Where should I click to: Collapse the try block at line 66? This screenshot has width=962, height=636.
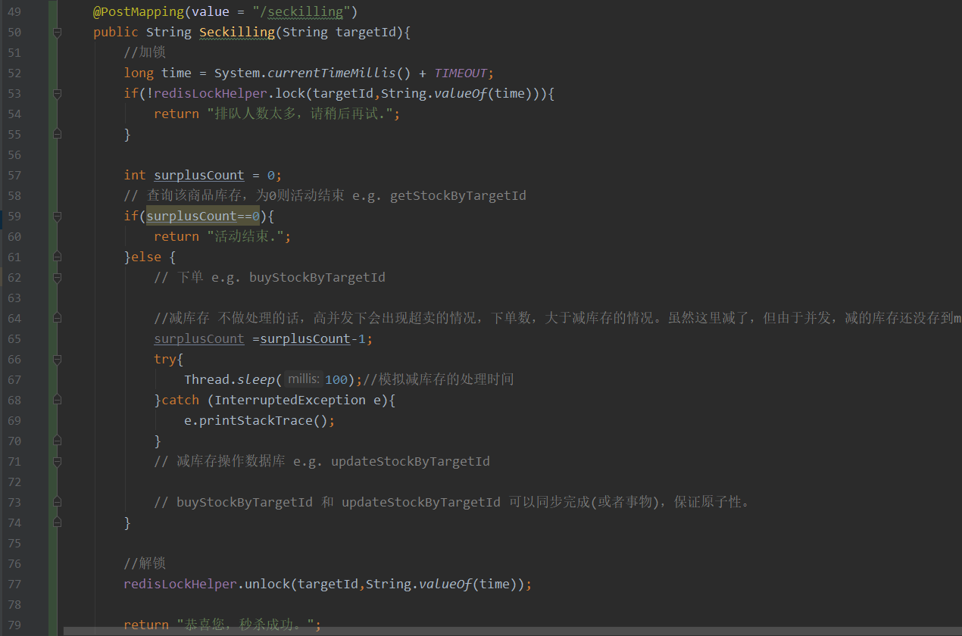pyautogui.click(x=58, y=360)
